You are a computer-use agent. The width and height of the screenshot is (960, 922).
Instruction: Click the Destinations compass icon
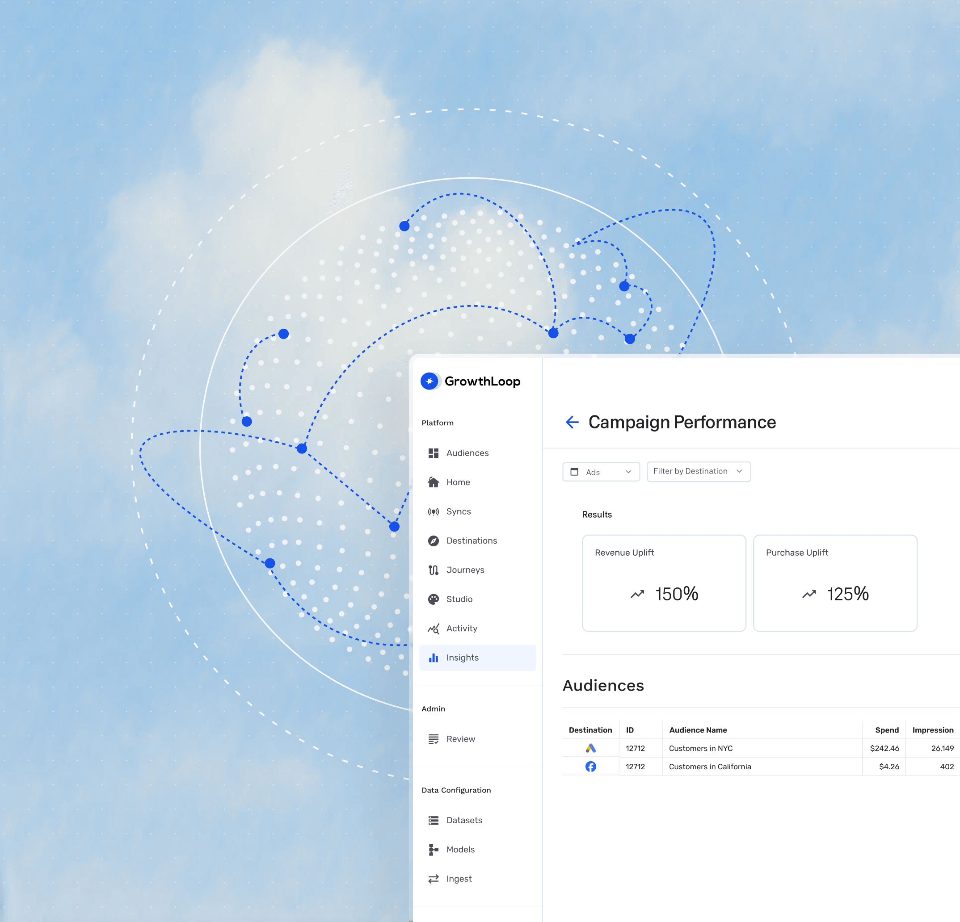click(433, 541)
